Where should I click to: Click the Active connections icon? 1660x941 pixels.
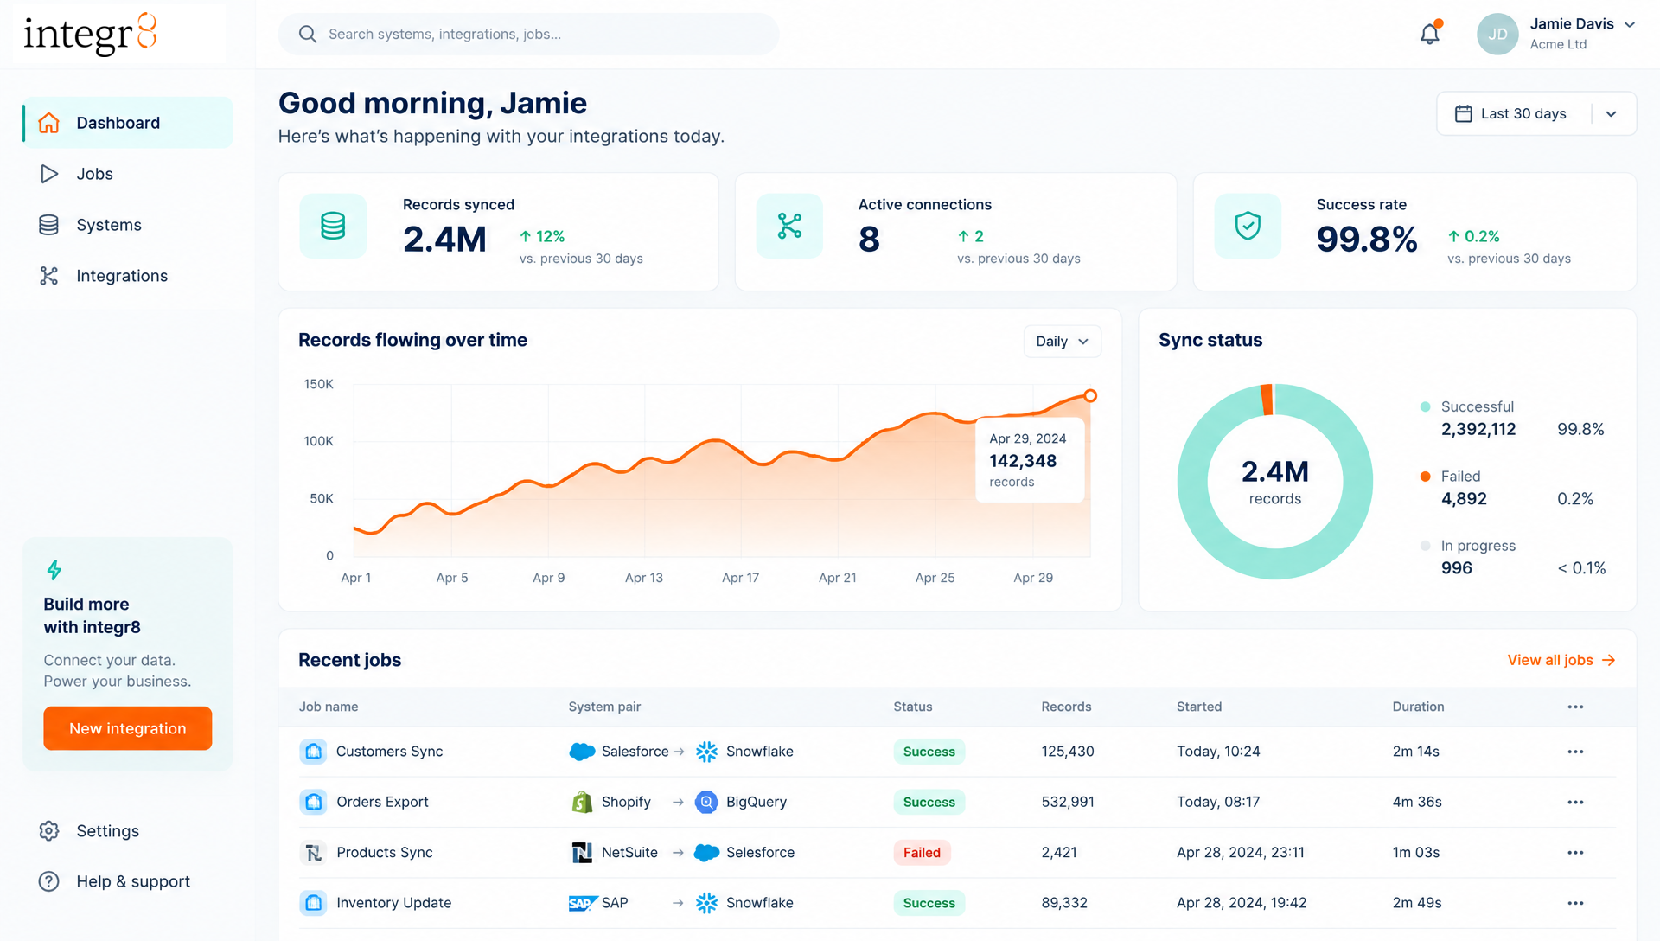[789, 226]
